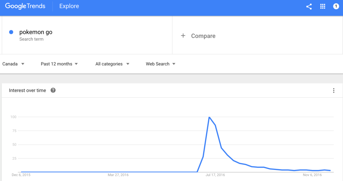
Task: Click the Compare button
Action: coord(203,36)
